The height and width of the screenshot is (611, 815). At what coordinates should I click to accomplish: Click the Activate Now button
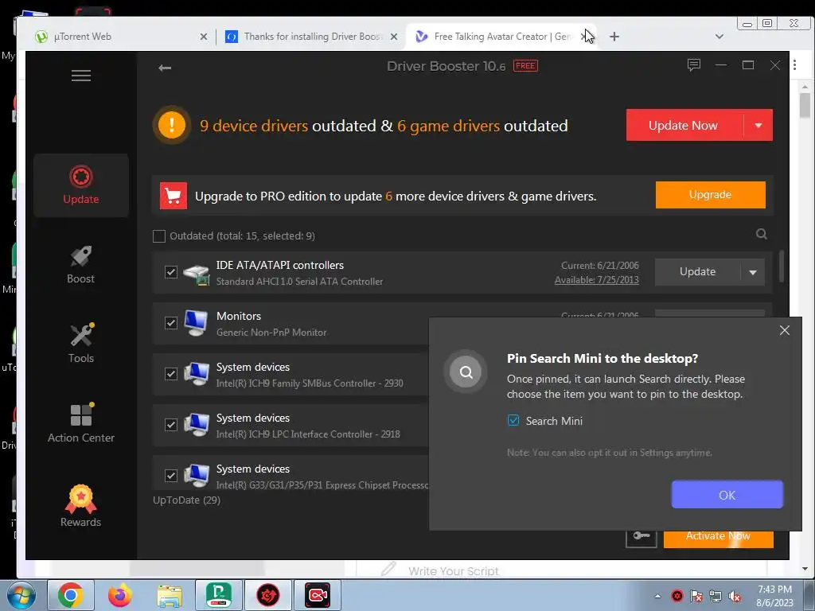pos(718,538)
